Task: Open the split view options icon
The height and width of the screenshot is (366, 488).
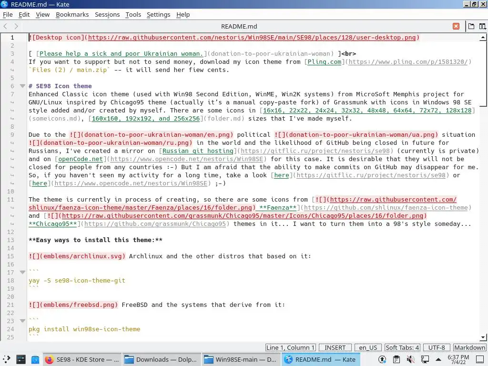Action: [x=482, y=27]
